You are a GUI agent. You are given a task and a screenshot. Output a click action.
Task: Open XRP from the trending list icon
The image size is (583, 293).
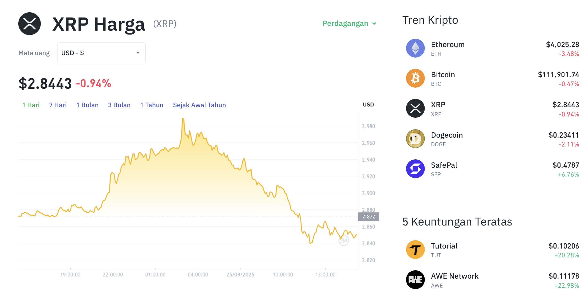pos(415,108)
